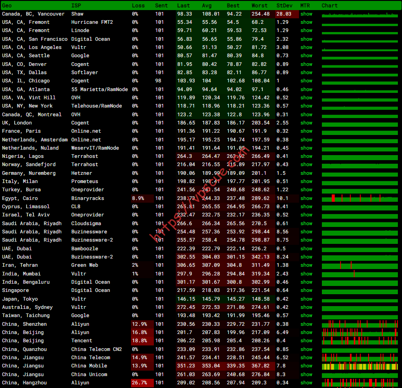Viewport: 402px width, 388px height.
Task: Click the Sent column header
Action: [x=161, y=5]
